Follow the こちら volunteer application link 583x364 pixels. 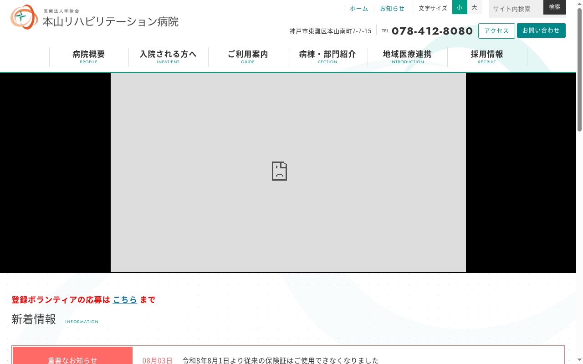point(125,299)
